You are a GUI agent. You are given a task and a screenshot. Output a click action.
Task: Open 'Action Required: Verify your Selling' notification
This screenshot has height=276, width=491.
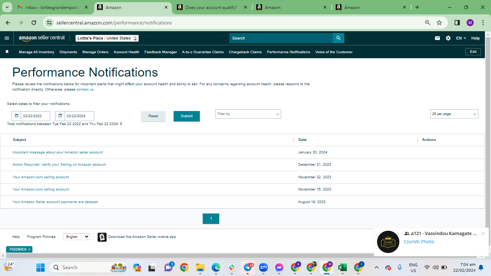coord(59,165)
